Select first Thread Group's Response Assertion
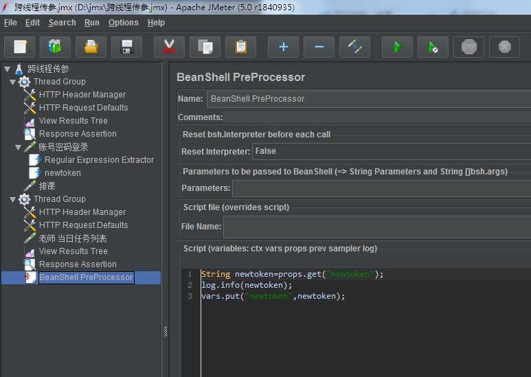 point(78,134)
